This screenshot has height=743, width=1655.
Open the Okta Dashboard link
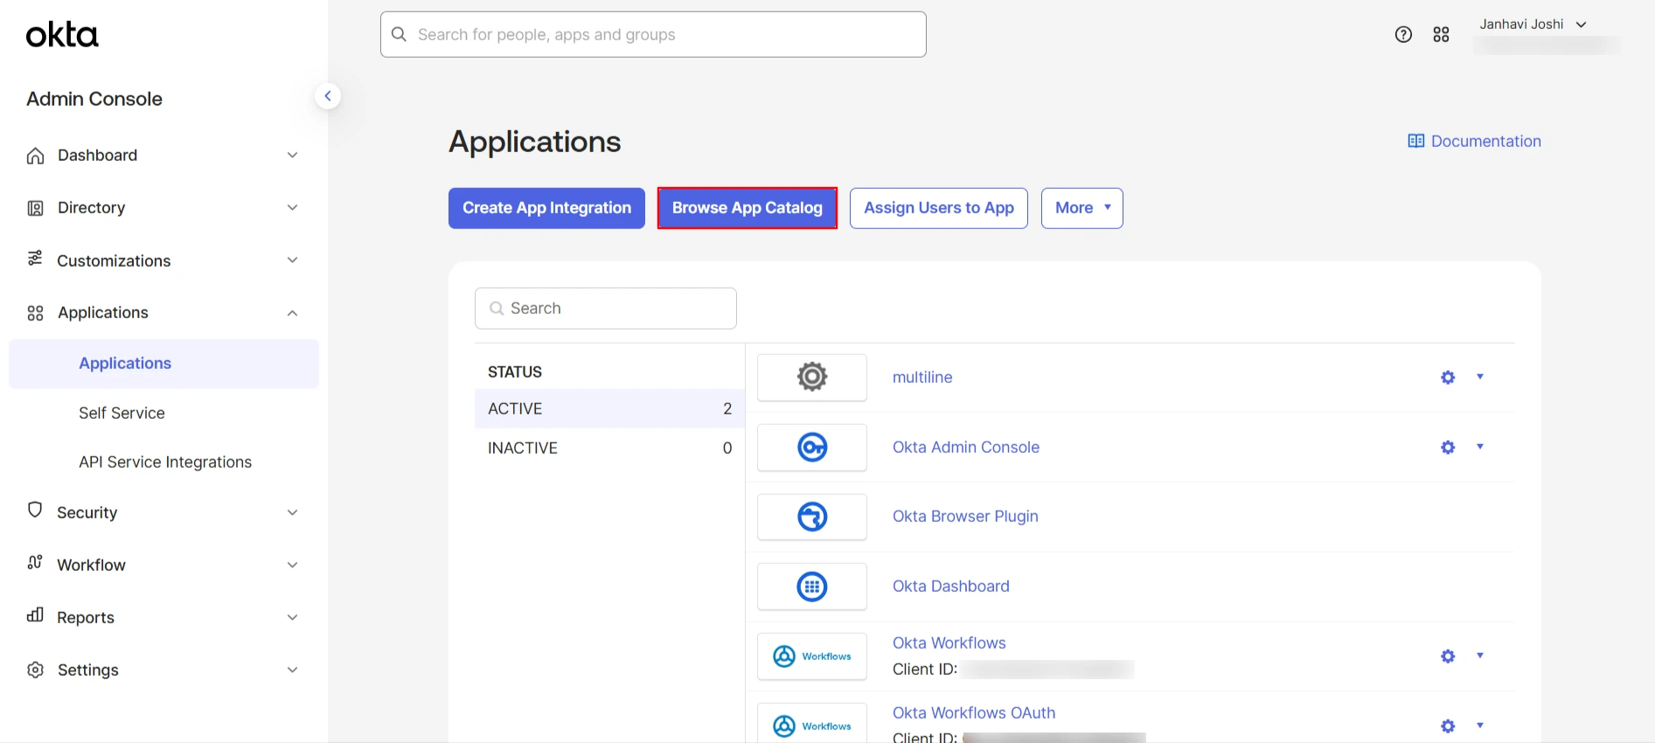(951, 587)
